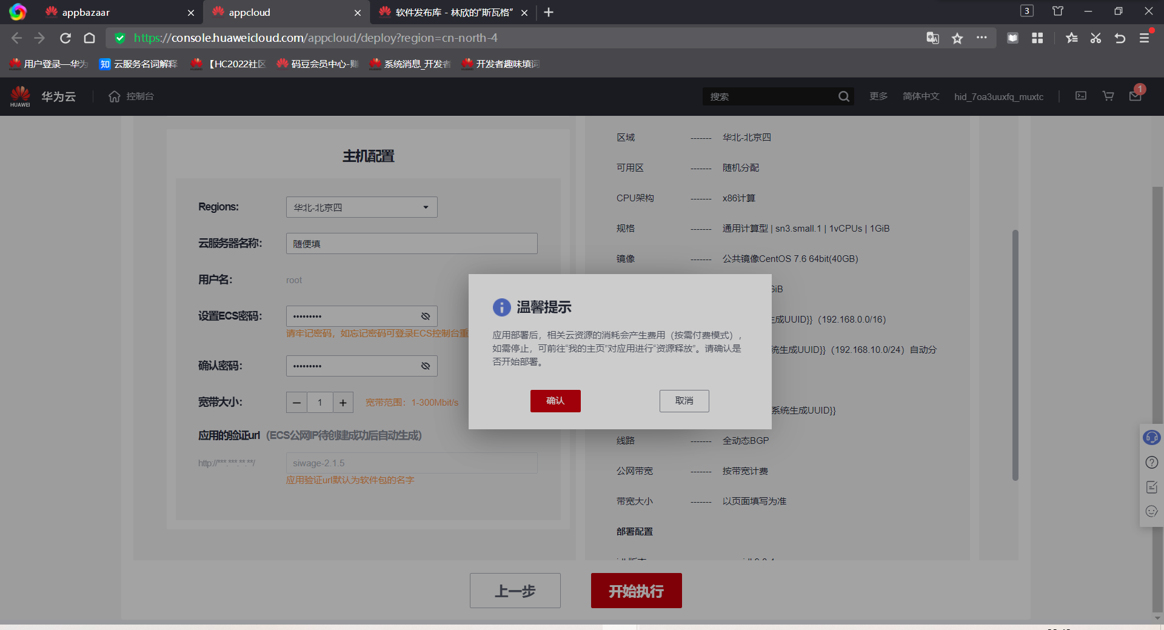Click the undo restore tab icon
The width and height of the screenshot is (1164, 630).
tap(1120, 38)
